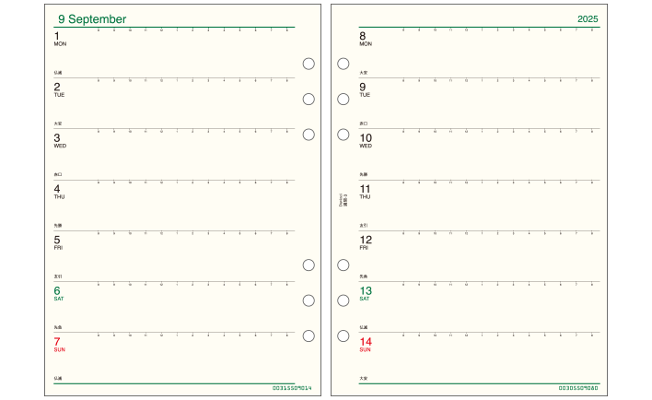
Task: Select the 4 THU date entry
Action: click(x=59, y=192)
